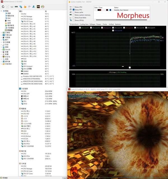Image resolution: width=168 pixels, height=179 pixels.
Task: Toggle the CPU Core #6 graph checkbox
Action: click(135, 28)
